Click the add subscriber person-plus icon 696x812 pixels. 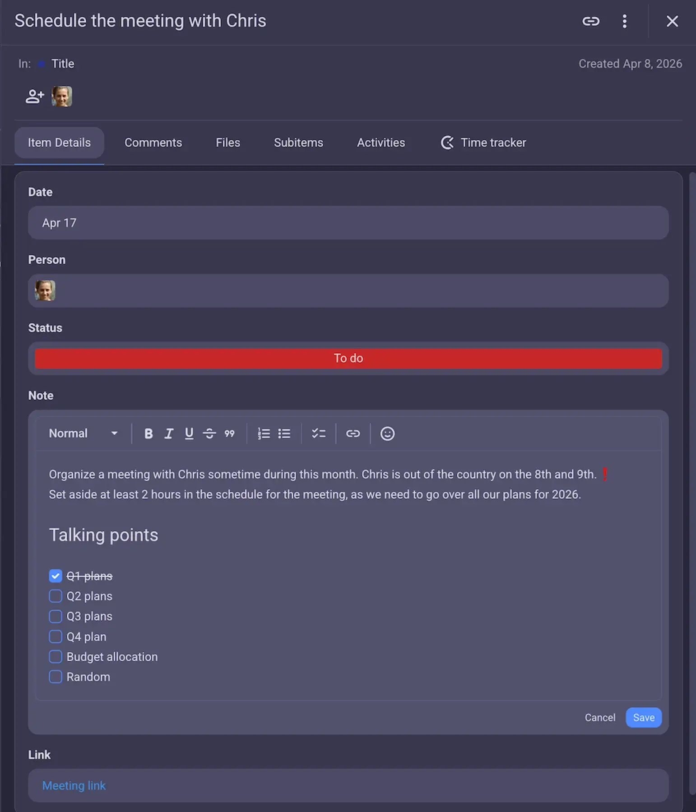point(35,96)
